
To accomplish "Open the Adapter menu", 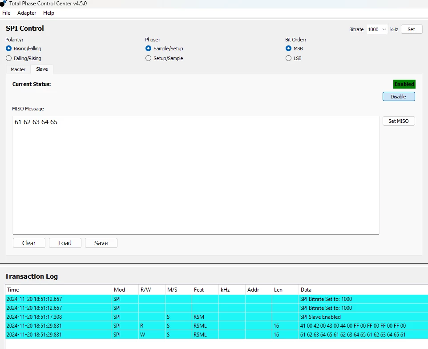I will [x=27, y=13].
